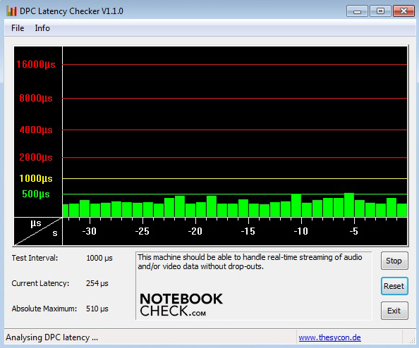Image resolution: width=419 pixels, height=348 pixels.
Task: Click the Stop button
Action: [x=394, y=261]
